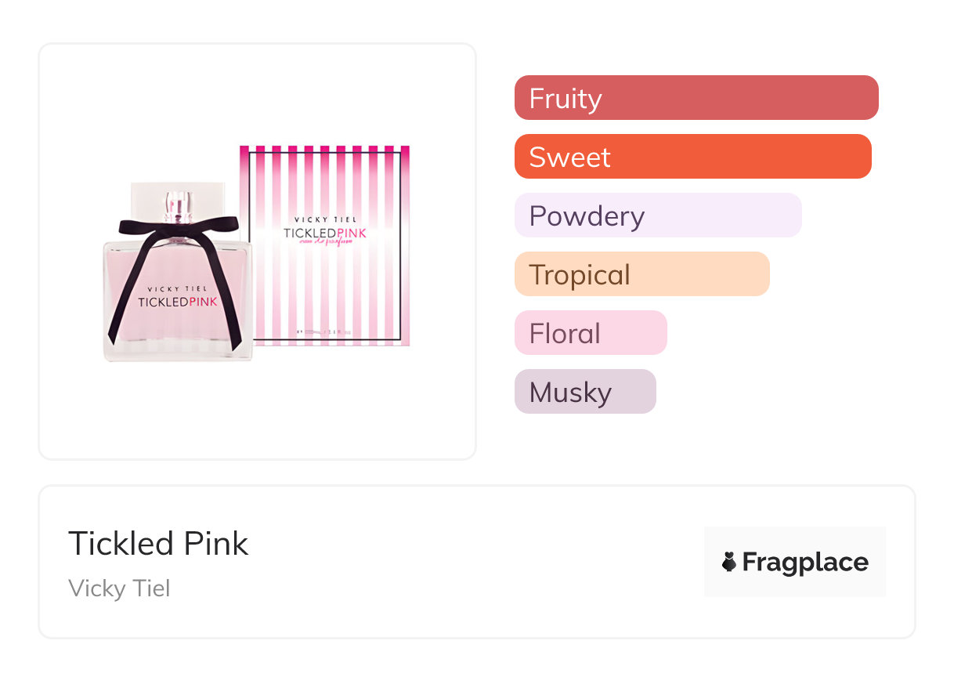Viewport: 954px width, 677px height.
Task: Click VICKY TIEL text on the striped box
Action: [324, 220]
